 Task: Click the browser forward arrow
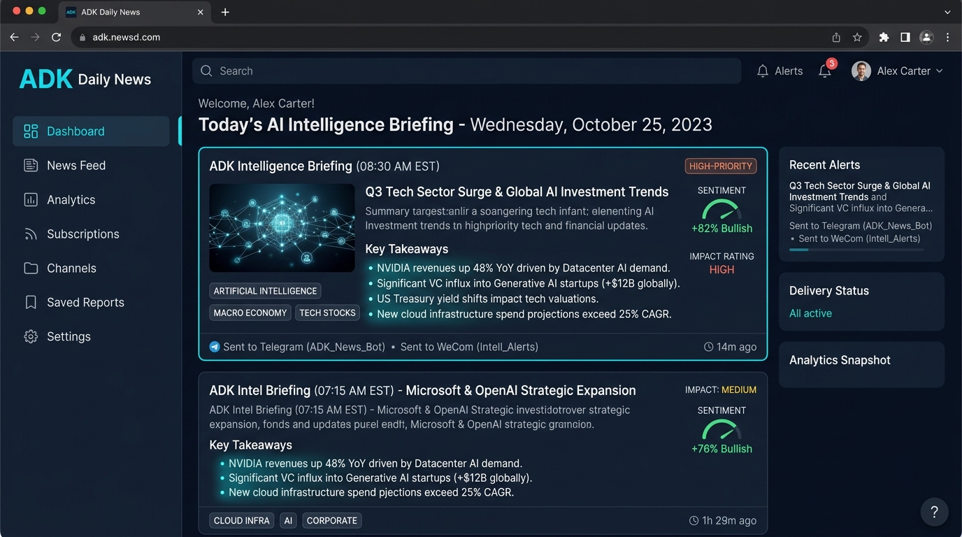(35, 37)
